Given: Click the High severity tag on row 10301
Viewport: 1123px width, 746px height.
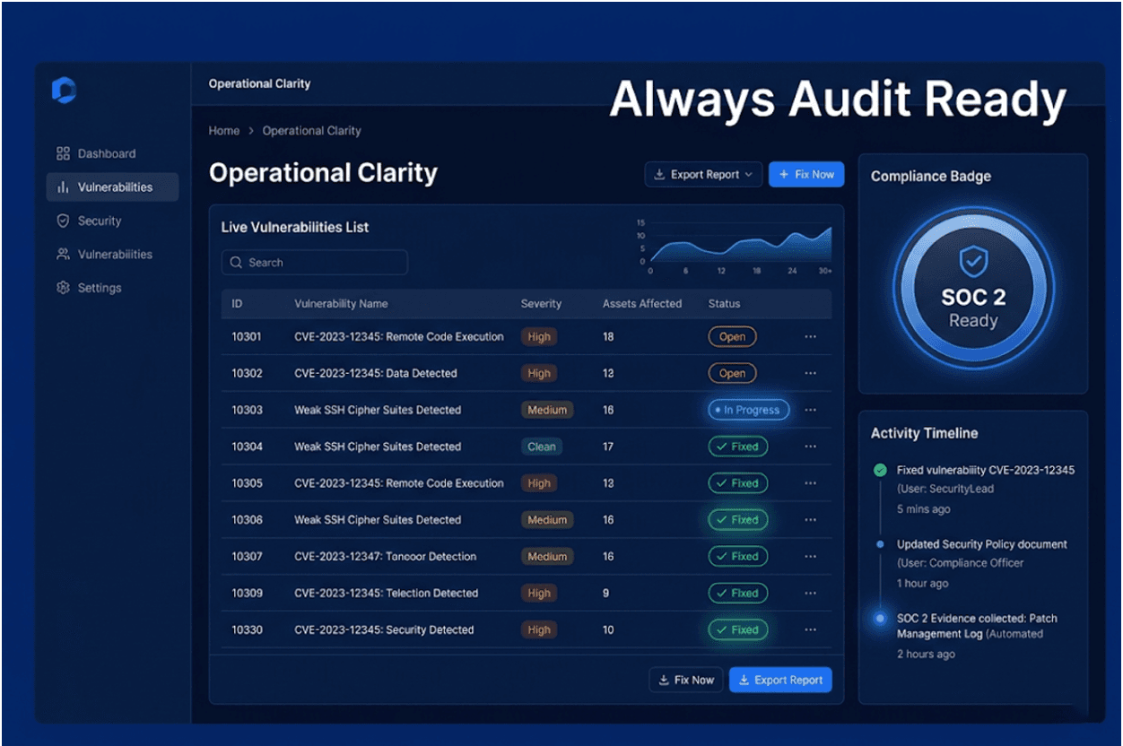Looking at the screenshot, I should click(539, 337).
